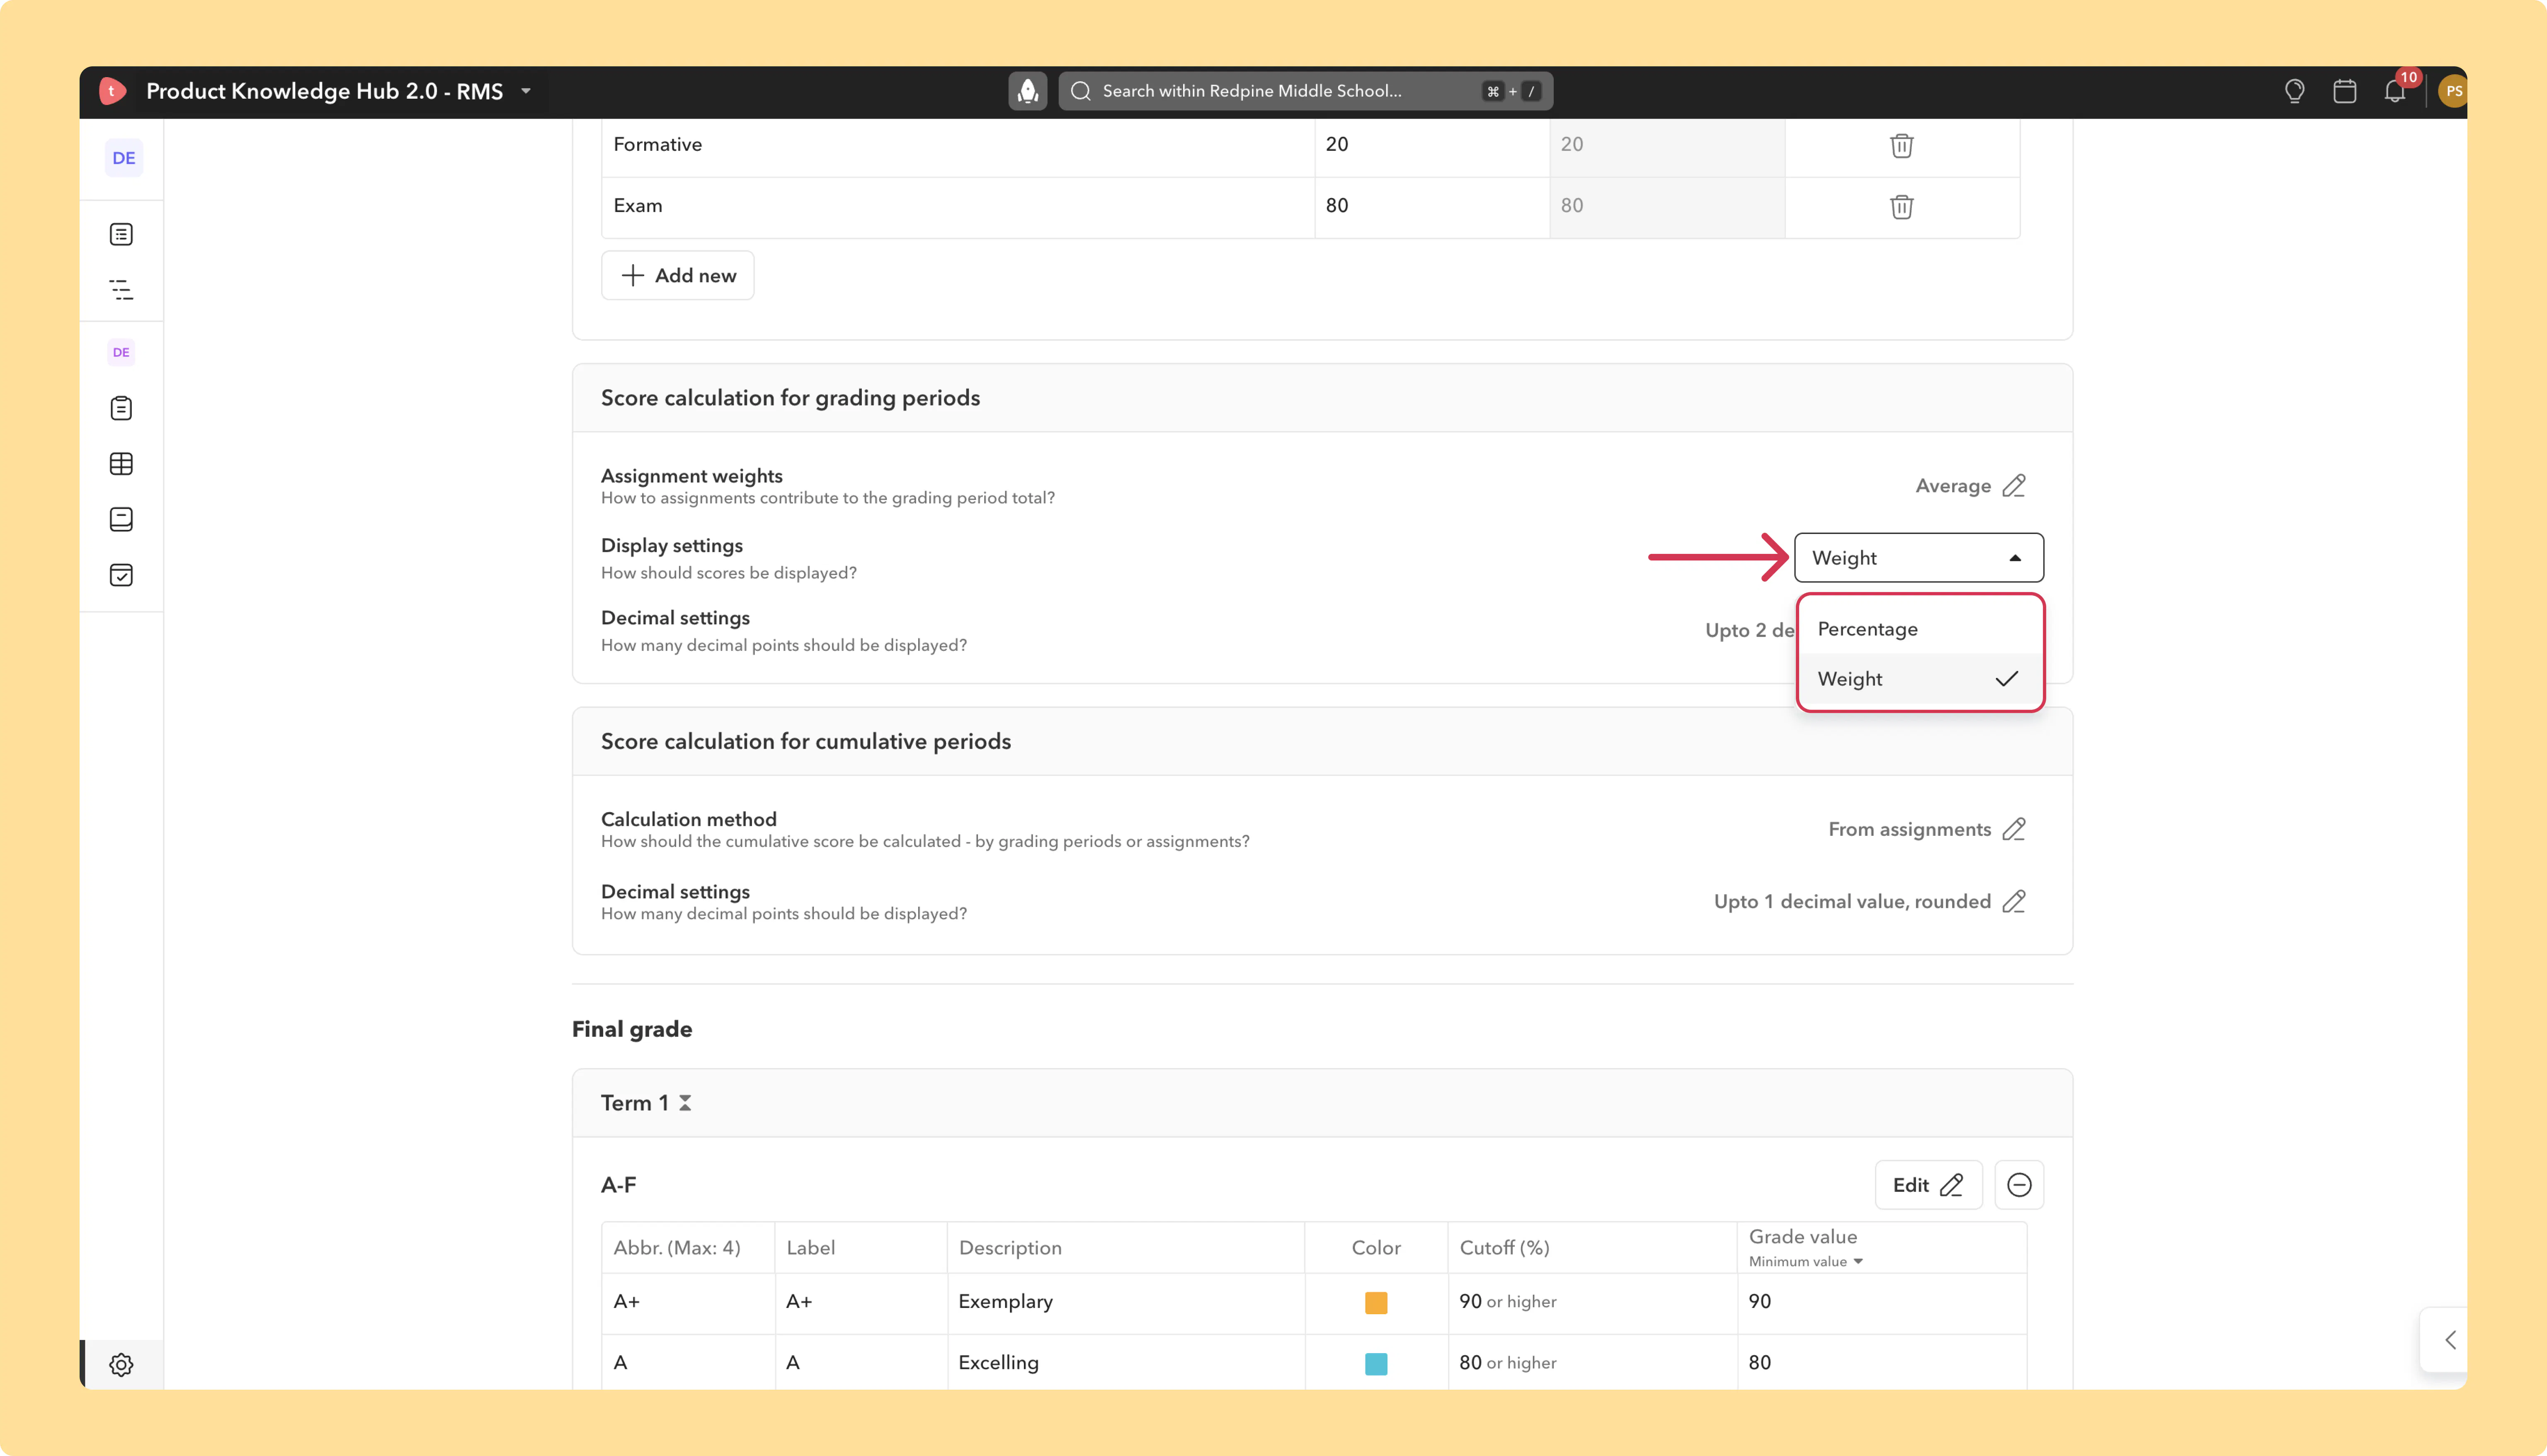Click the 'From assignments' value text
The height and width of the screenshot is (1456, 2547).
click(x=1909, y=830)
